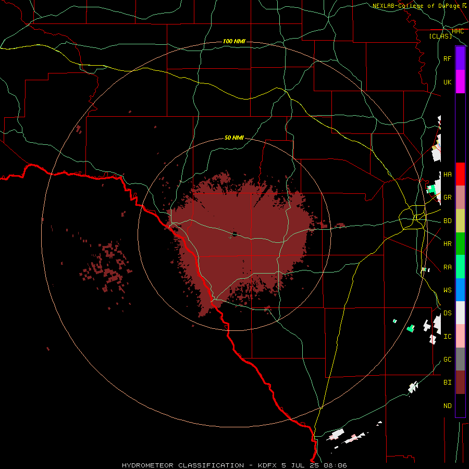Select the dusty pink GR swatch
This screenshot has width=469, height=469.
pyautogui.click(x=460, y=198)
